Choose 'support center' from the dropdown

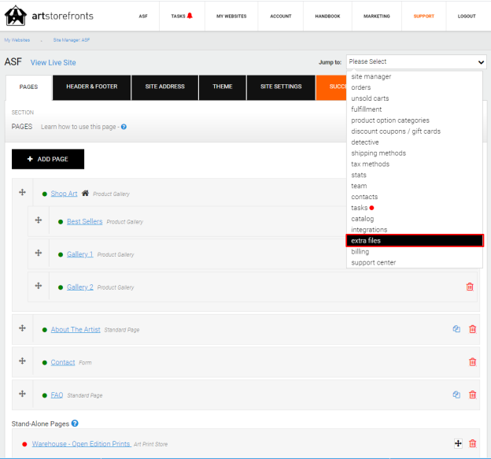(x=414, y=262)
